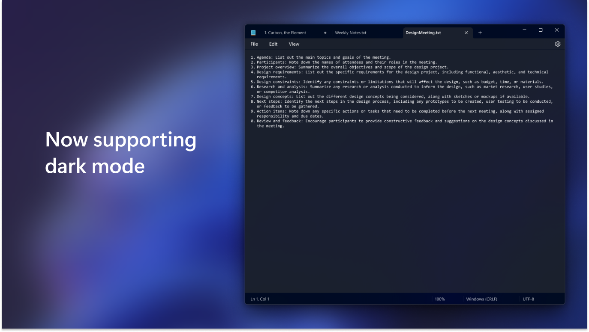
Task: Click the UTF-8 encoding indicator
Action: (529, 299)
